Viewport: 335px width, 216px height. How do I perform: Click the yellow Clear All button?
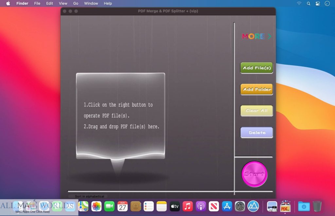coord(256,111)
